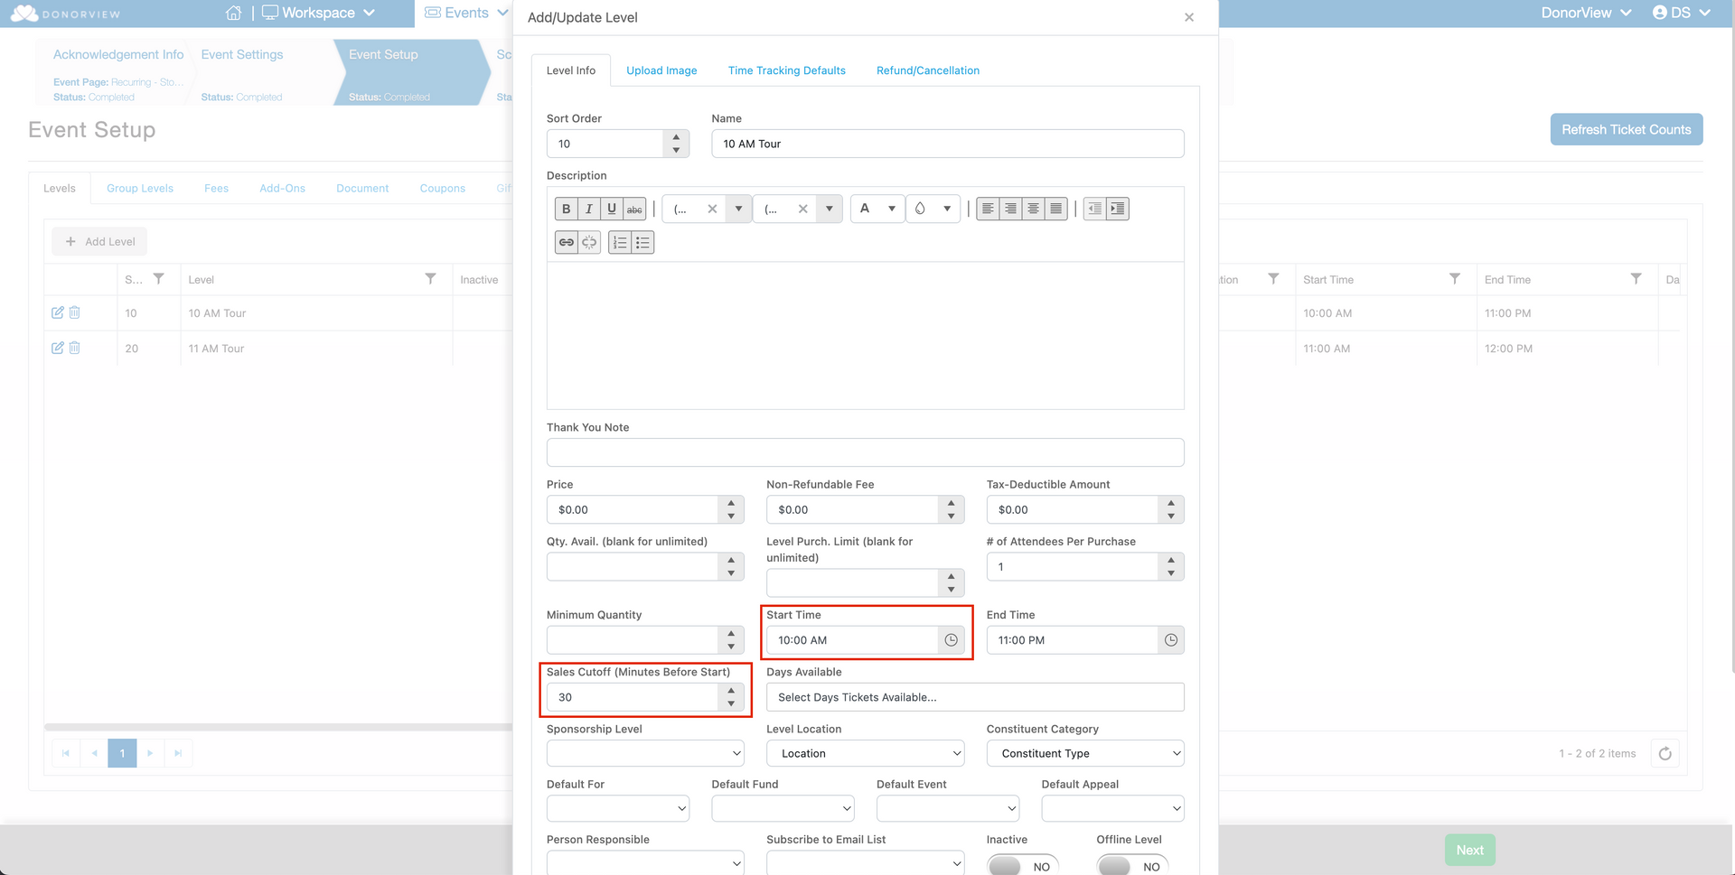This screenshot has height=875, width=1735.
Task: Open the Workspace menu
Action: [x=318, y=13]
